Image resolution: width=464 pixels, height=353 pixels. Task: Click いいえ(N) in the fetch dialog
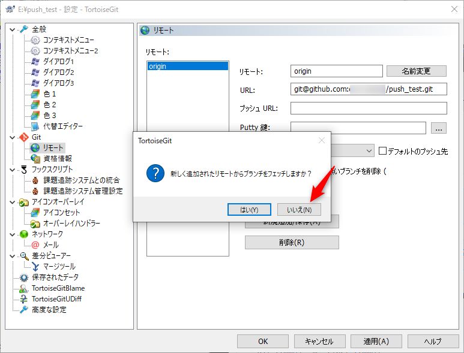[299, 210]
